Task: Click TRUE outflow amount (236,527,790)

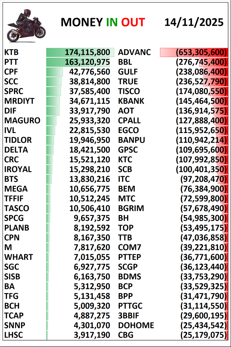Action: pos(201,82)
